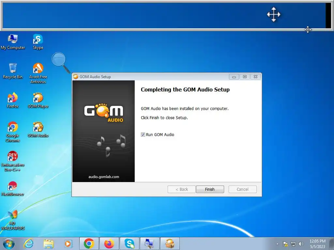The image size is (334, 250).
Task: Select Avast Free Antivirus desktop shortcut
Action: (38, 73)
